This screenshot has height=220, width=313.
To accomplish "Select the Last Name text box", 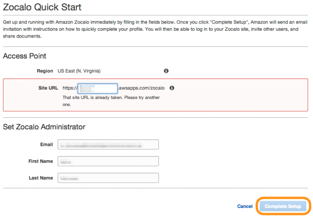I will tap(108, 178).
